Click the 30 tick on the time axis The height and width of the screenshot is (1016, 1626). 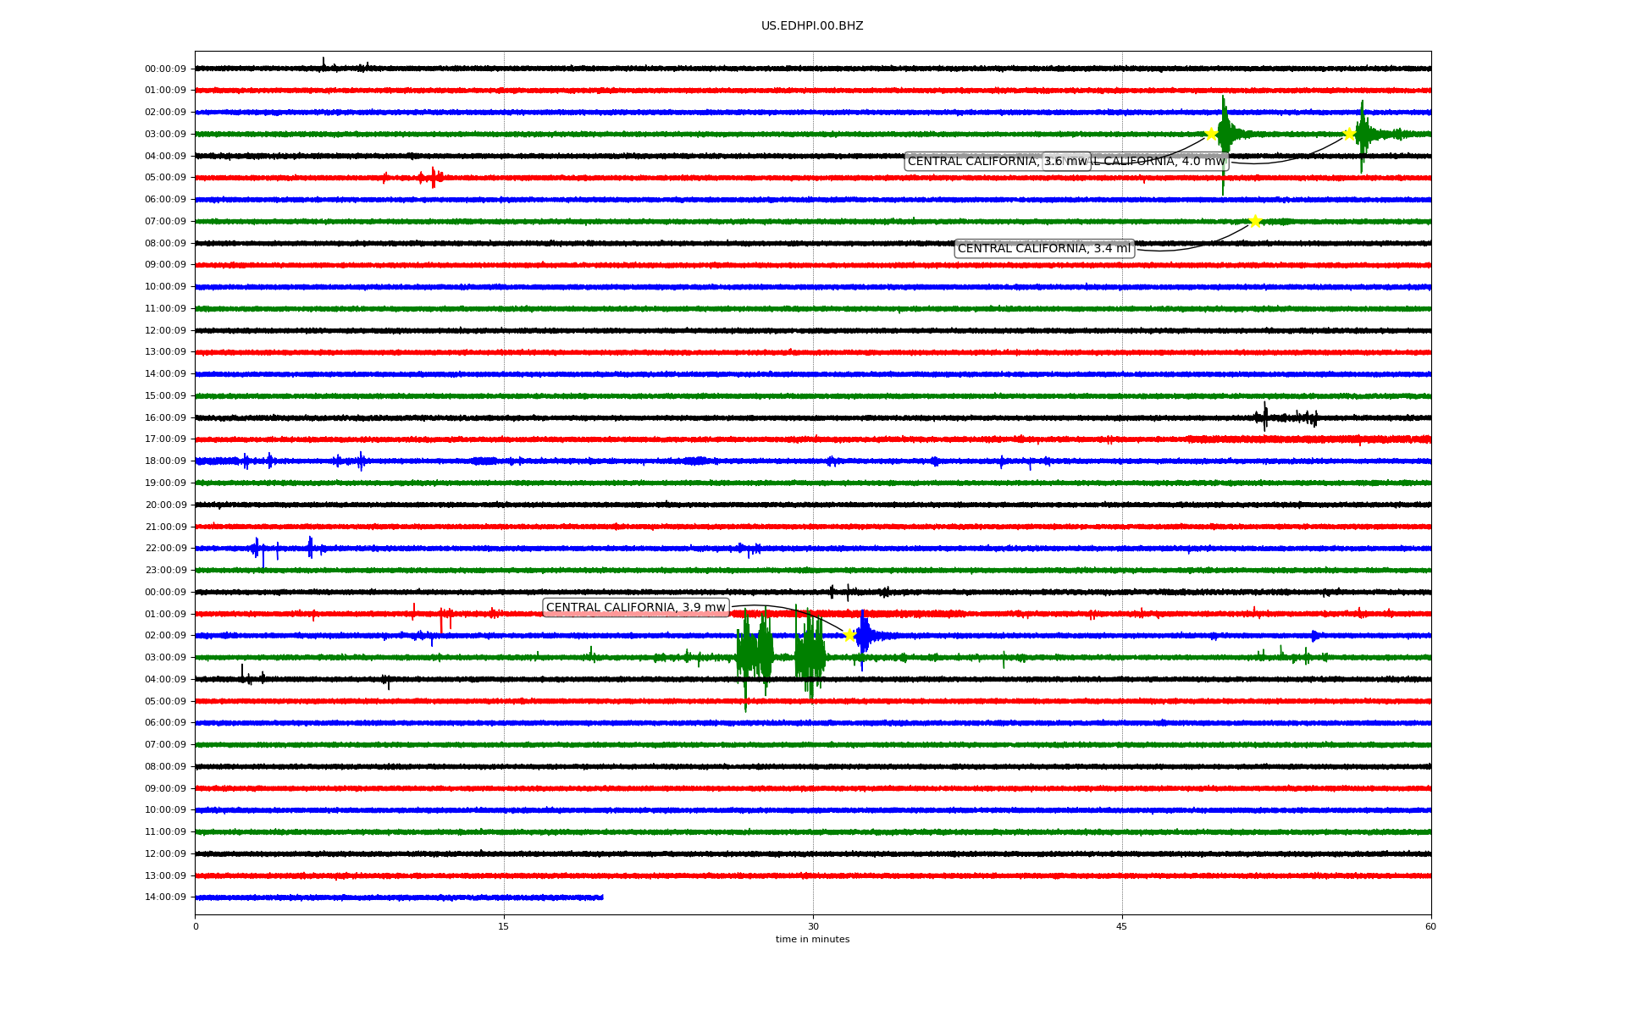point(813,926)
